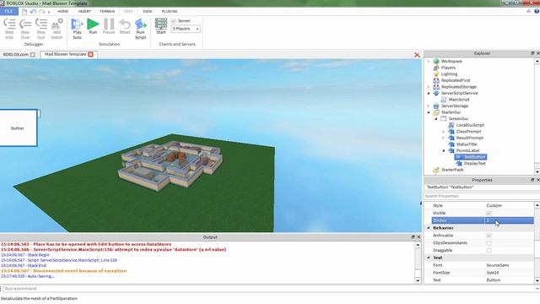
Task: Select DisplayText in the Explorer tree
Action: click(x=474, y=163)
